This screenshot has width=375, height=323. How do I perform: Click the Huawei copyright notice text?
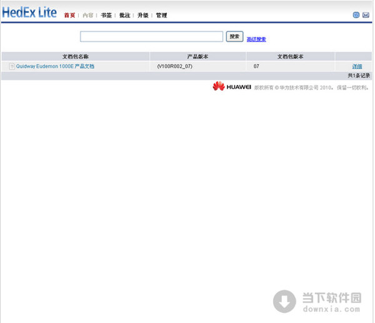311,88
